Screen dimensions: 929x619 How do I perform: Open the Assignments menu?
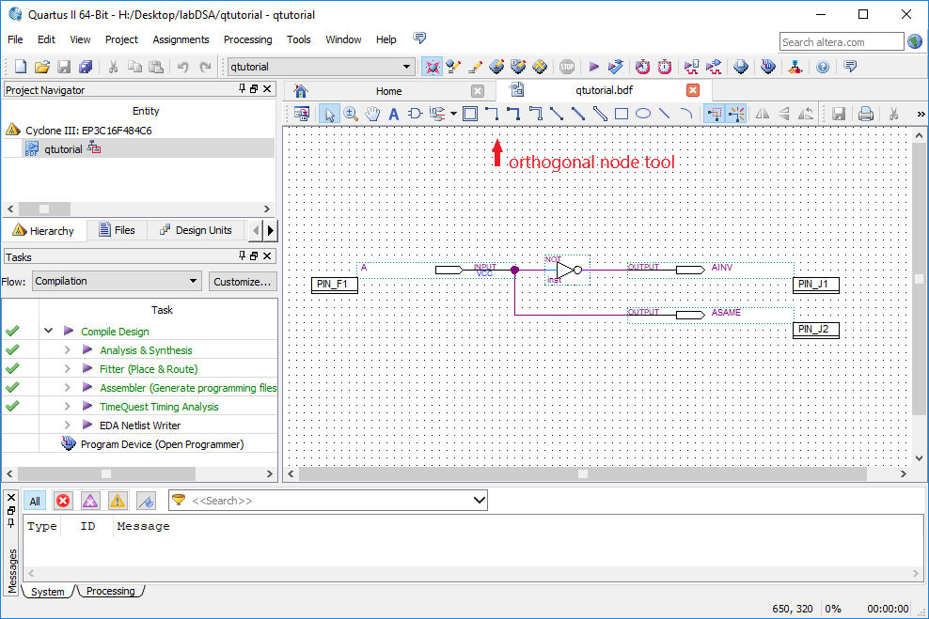(181, 39)
